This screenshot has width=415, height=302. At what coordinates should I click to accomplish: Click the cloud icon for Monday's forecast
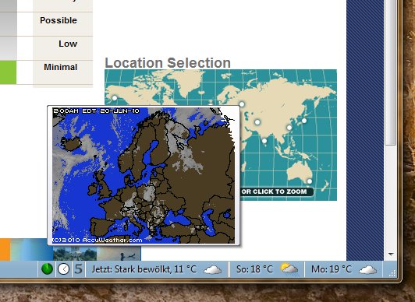pos(368,270)
